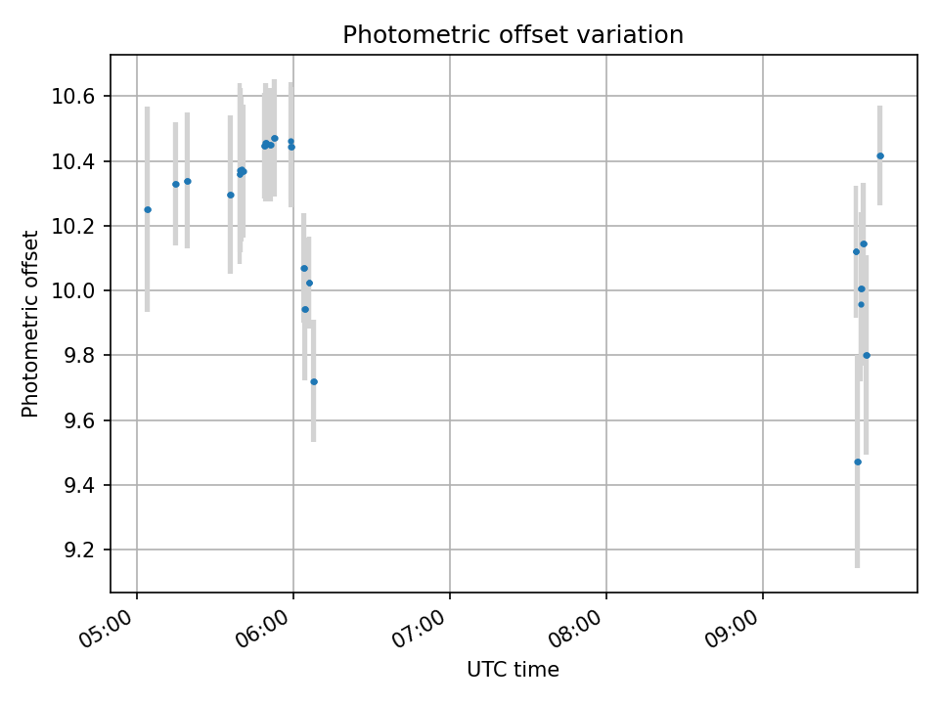
Task: Click the 10.2 y-axis tick label
Action: [73, 226]
